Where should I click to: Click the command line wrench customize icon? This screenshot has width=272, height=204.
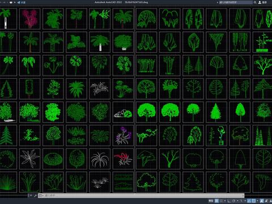(x=35, y=195)
